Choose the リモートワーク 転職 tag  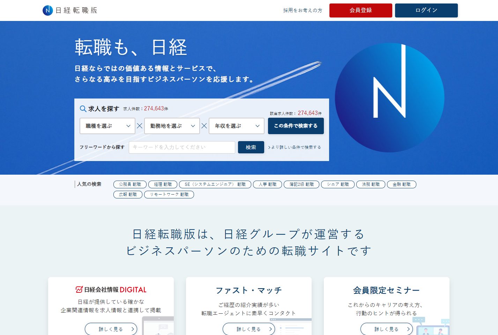click(x=169, y=195)
